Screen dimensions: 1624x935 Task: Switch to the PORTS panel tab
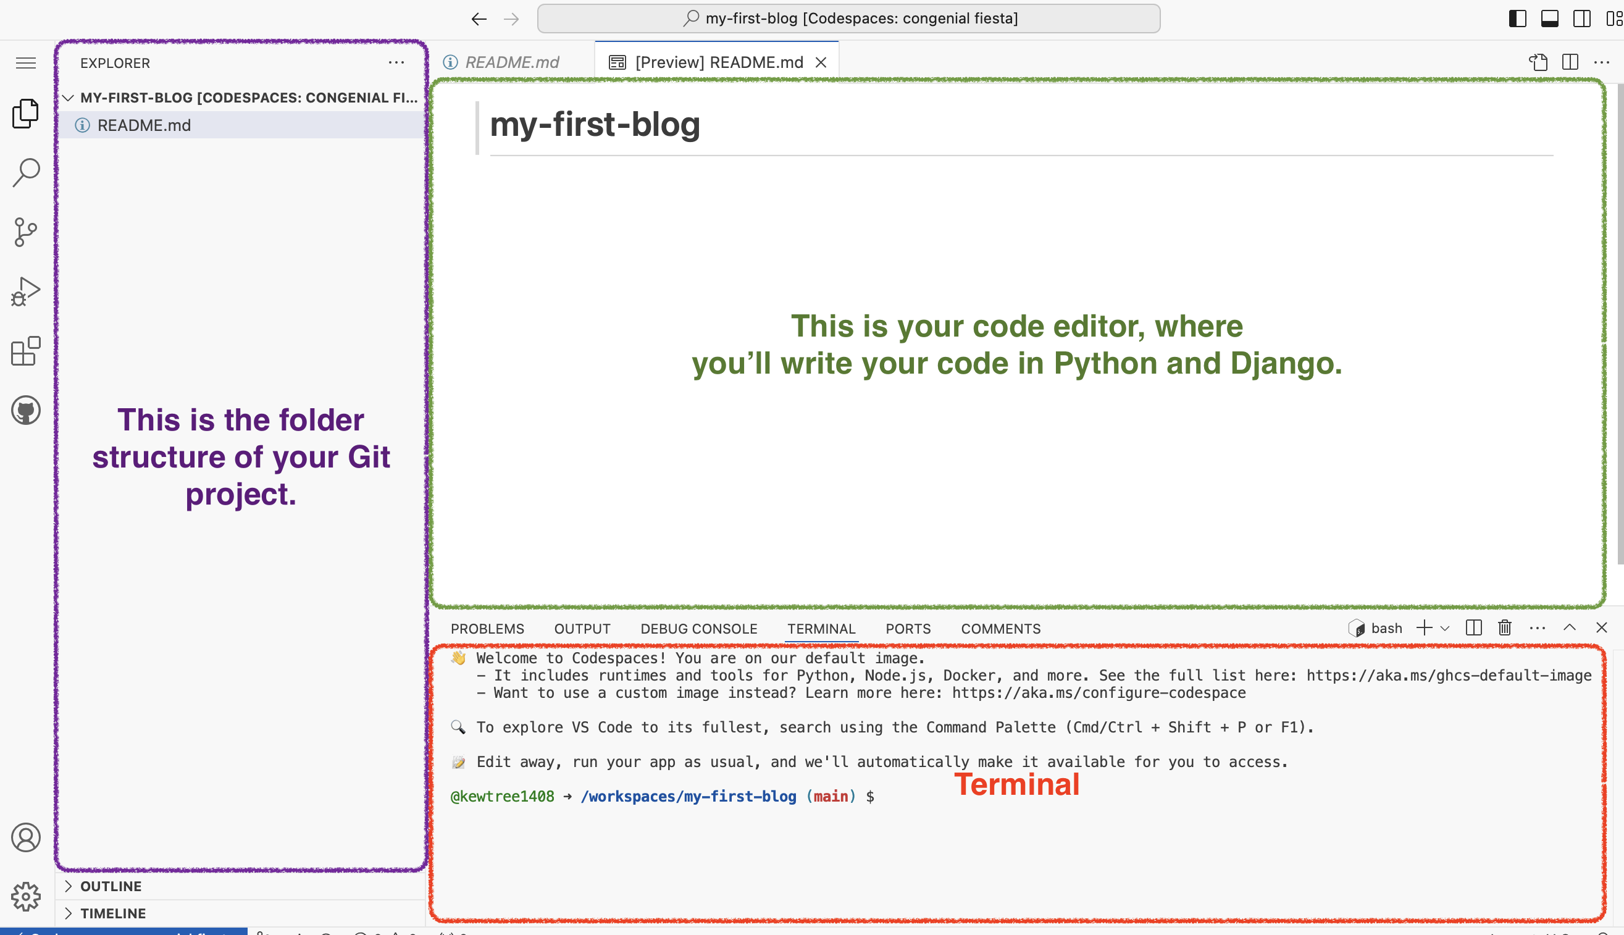908,629
